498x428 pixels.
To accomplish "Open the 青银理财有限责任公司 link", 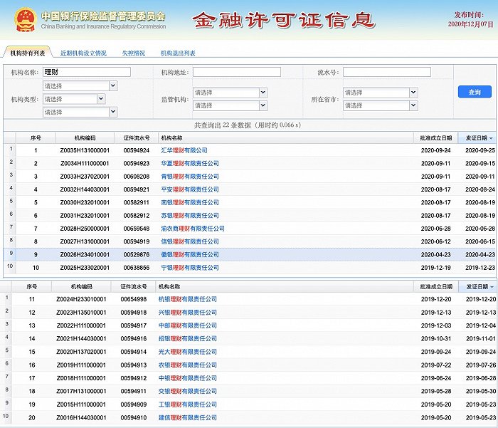I will 190,177.
